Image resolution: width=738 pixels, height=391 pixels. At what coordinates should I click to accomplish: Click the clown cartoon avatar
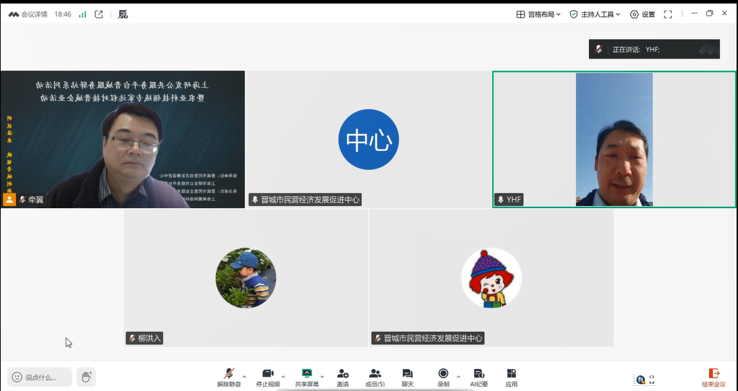(x=491, y=278)
